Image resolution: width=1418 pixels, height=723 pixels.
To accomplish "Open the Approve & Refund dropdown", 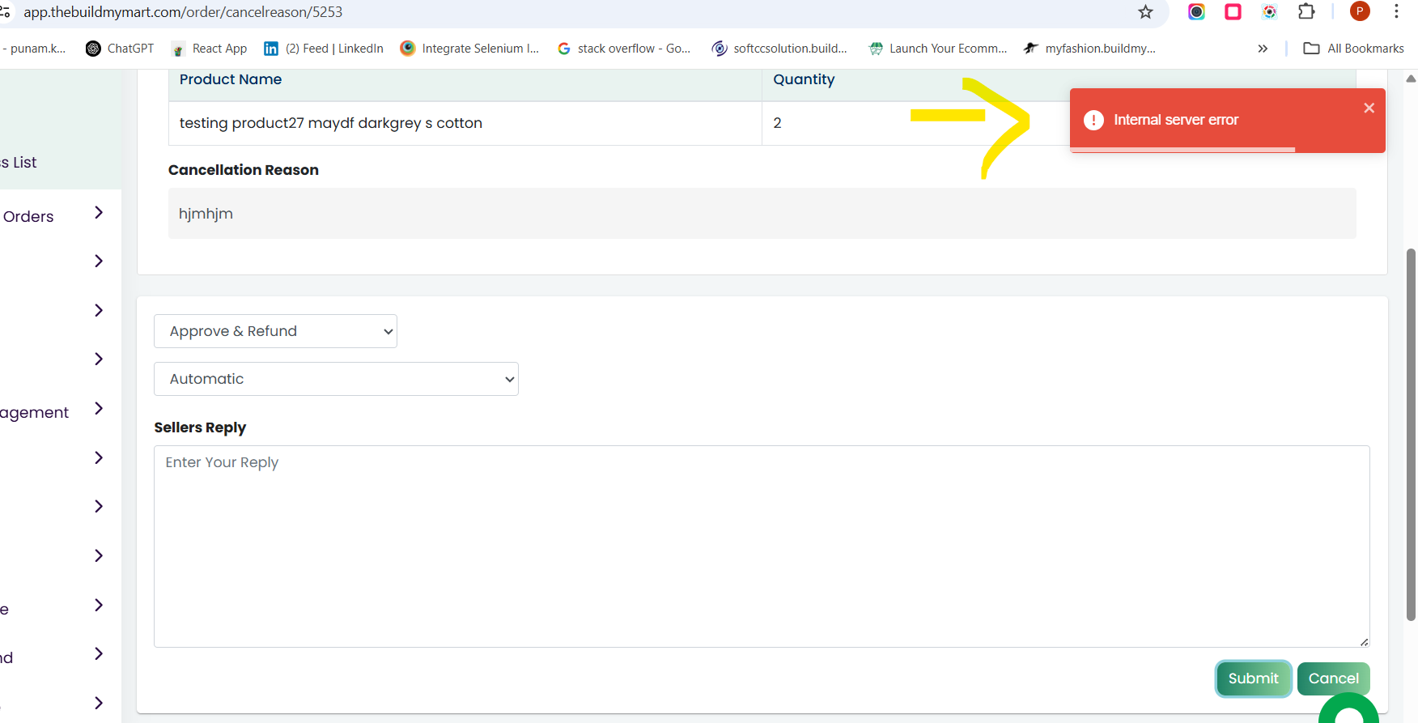I will coord(275,331).
